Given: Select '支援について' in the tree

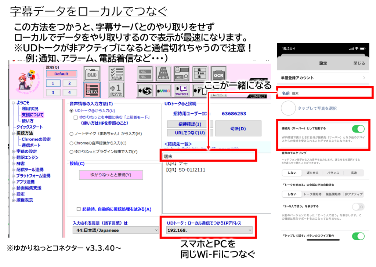Looking at the screenshot, I should tap(33, 115).
